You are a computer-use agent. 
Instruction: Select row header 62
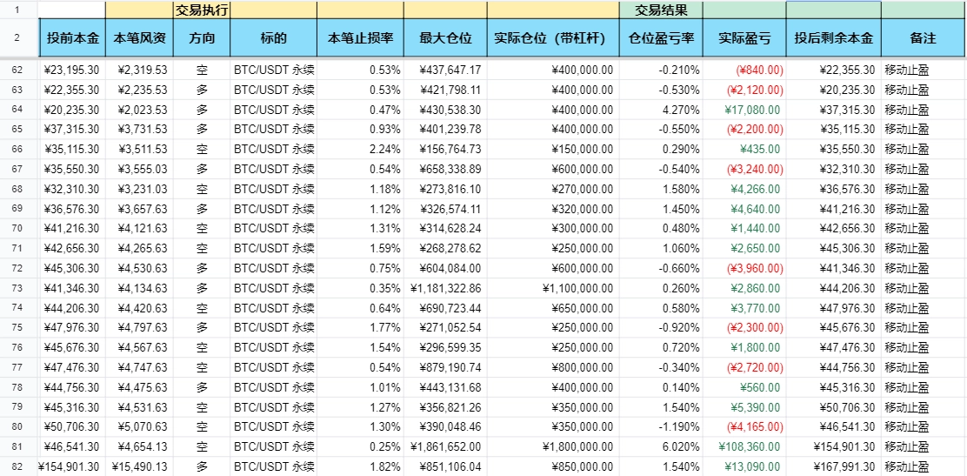pyautogui.click(x=17, y=70)
